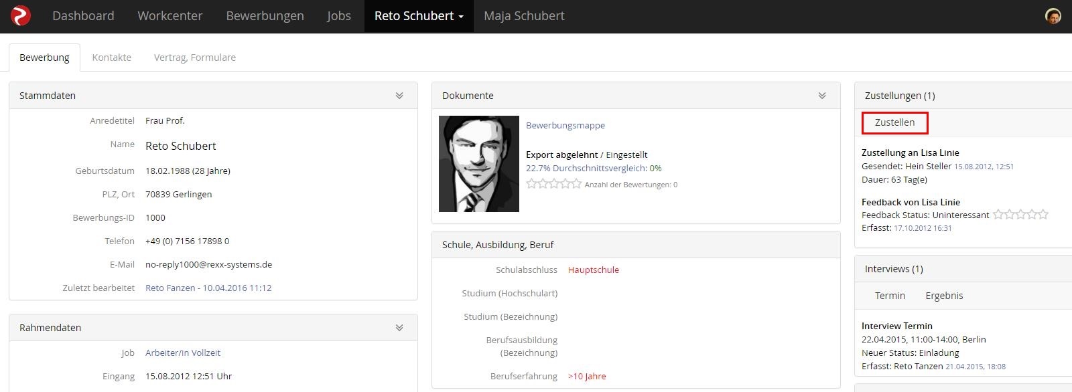Image resolution: width=1072 pixels, height=392 pixels.
Task: Click the Bewerbungs-ID value 1000
Action: coord(155,217)
